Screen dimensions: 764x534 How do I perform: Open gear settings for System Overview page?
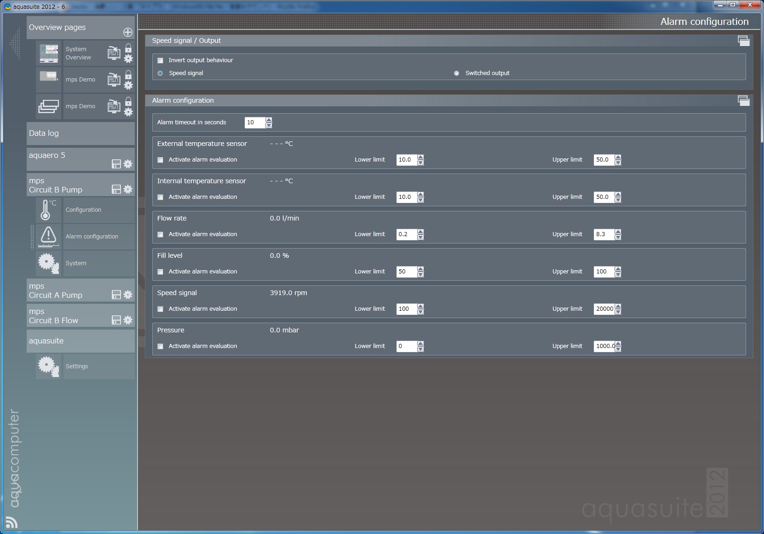pos(128,58)
